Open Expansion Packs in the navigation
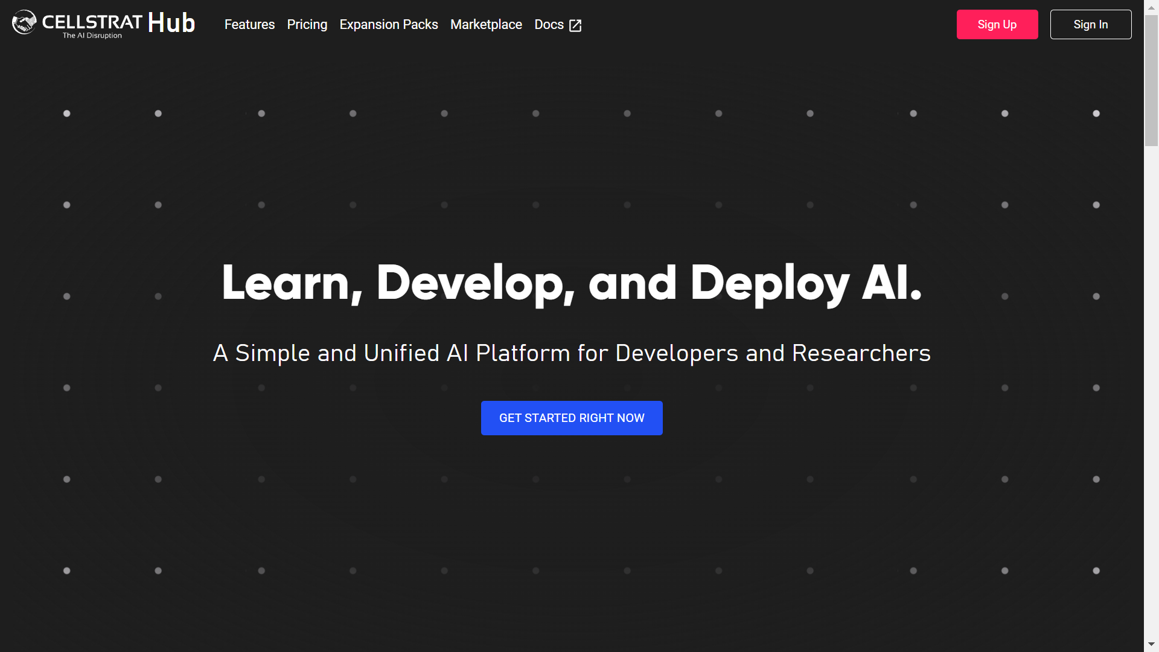 (x=388, y=25)
